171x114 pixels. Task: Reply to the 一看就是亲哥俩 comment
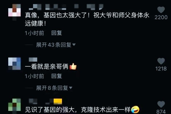(57, 76)
